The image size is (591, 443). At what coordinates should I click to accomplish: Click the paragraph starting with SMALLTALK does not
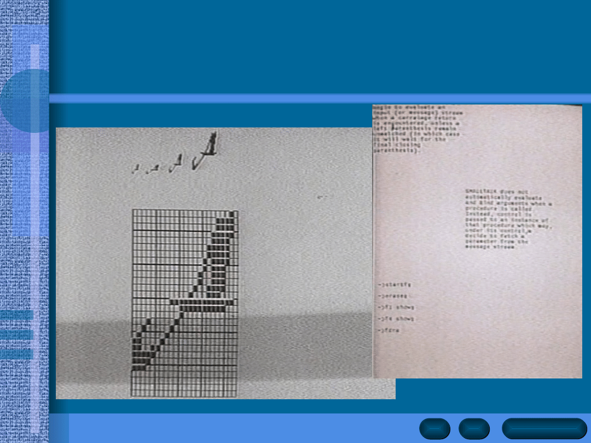(508, 219)
